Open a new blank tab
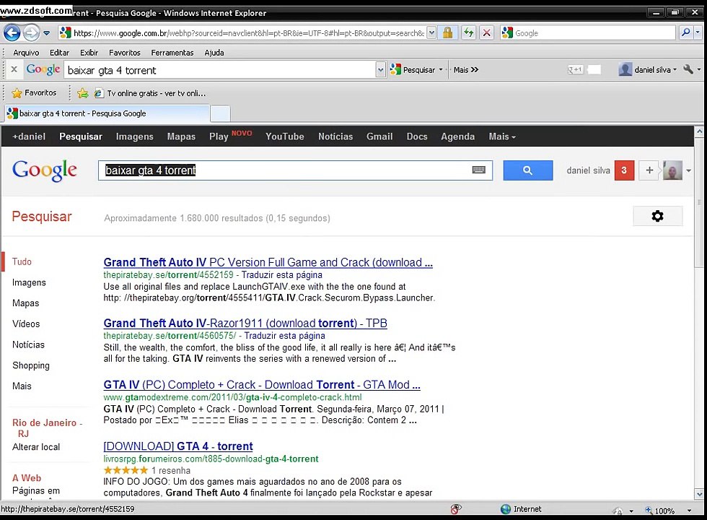Image resolution: width=707 pixels, height=520 pixels. 220,113
